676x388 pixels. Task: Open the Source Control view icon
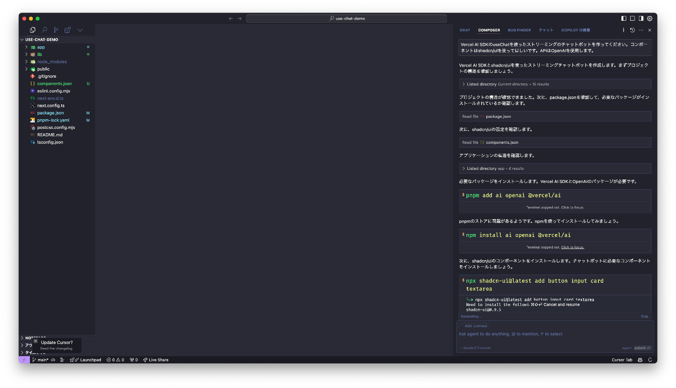click(56, 30)
